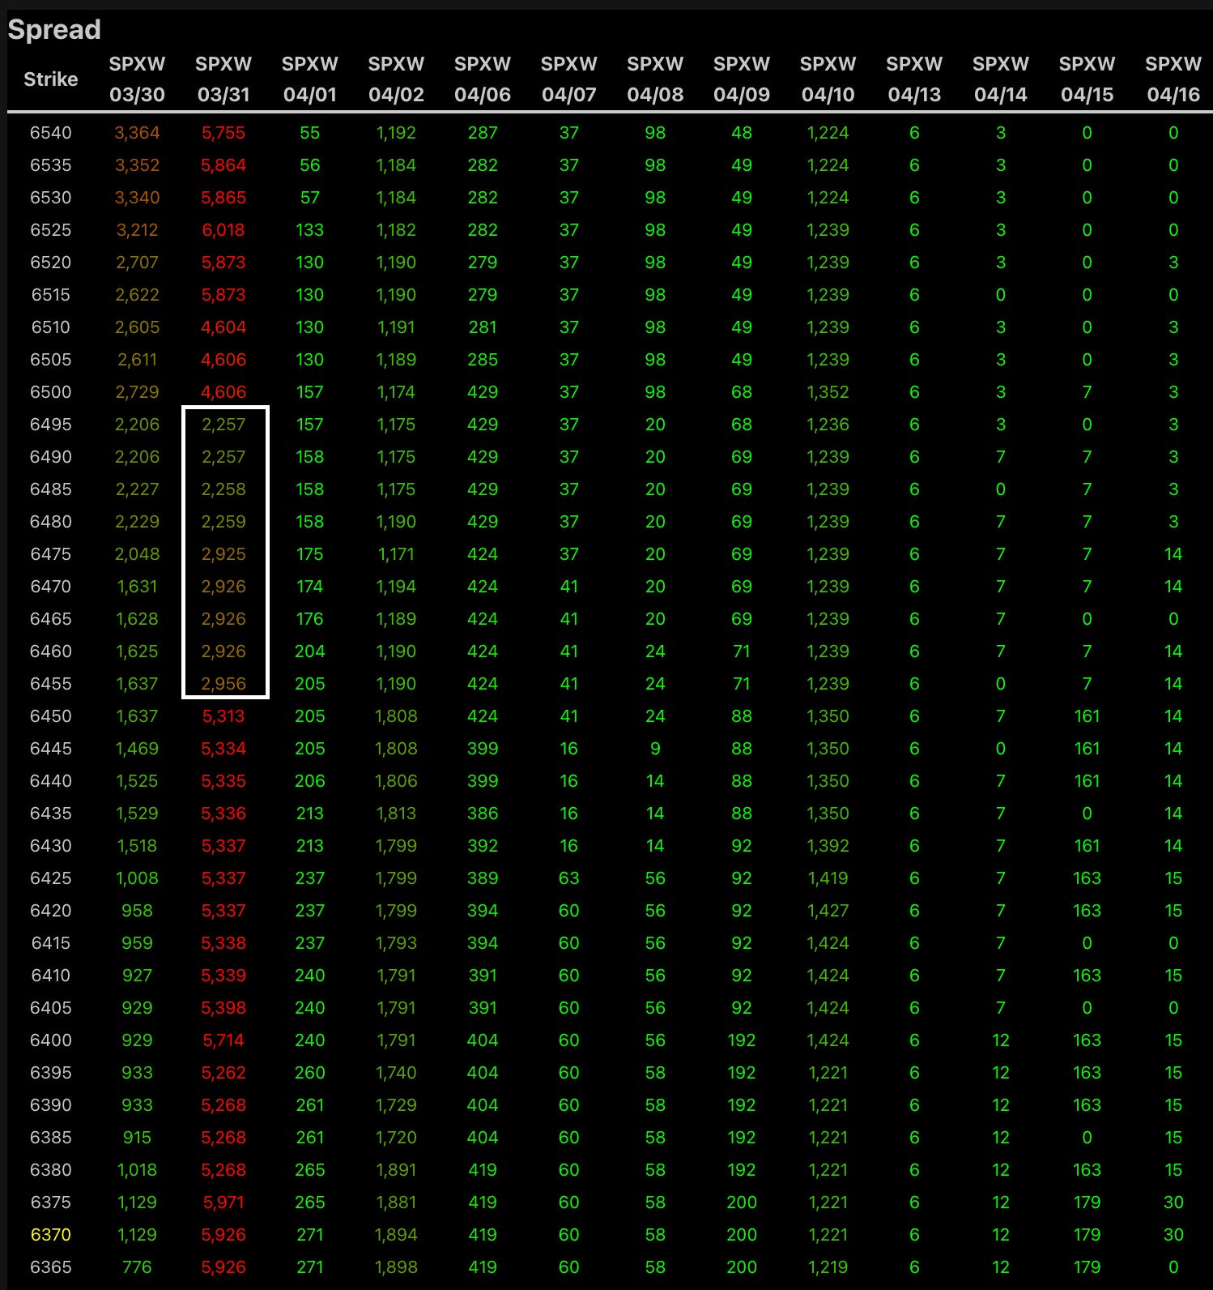Screen dimensions: 1213x1290
Task: Select the SPXW 04/09 column header
Action: tap(742, 79)
